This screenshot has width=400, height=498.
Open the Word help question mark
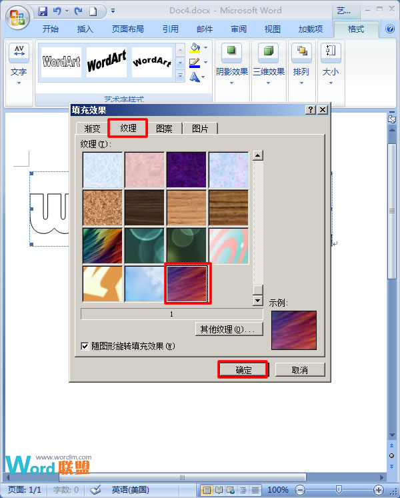[390, 29]
